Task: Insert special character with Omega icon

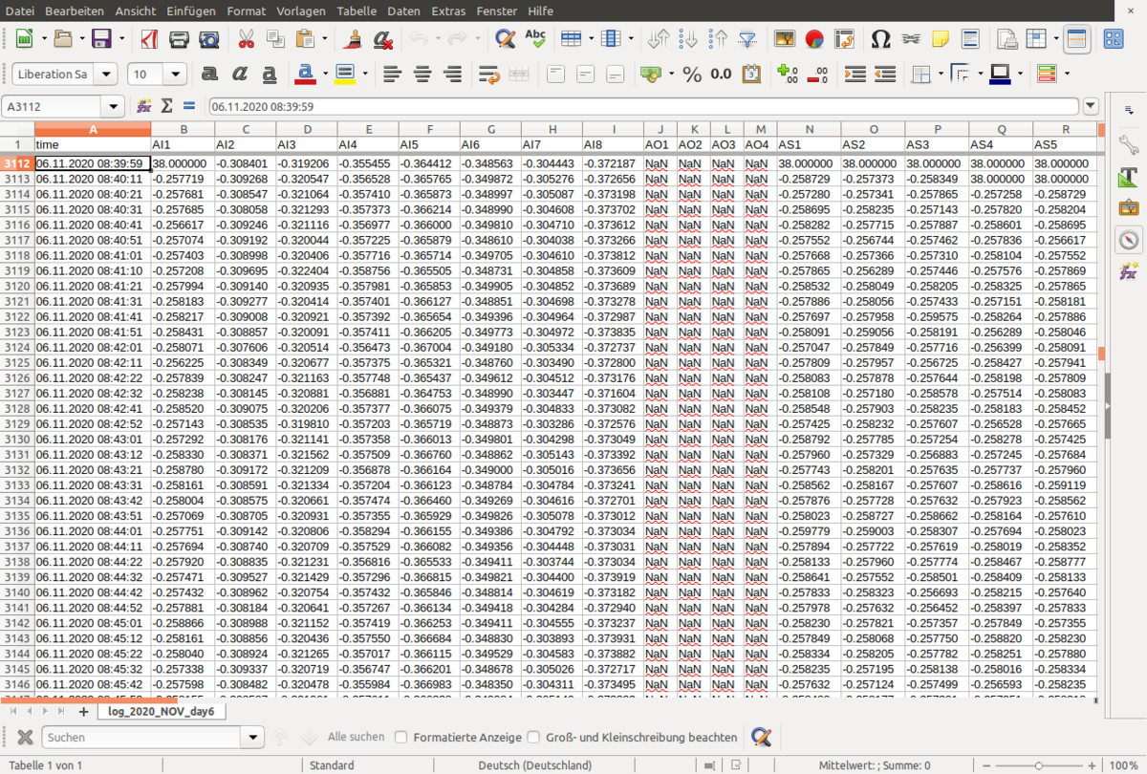Action: coord(880,39)
